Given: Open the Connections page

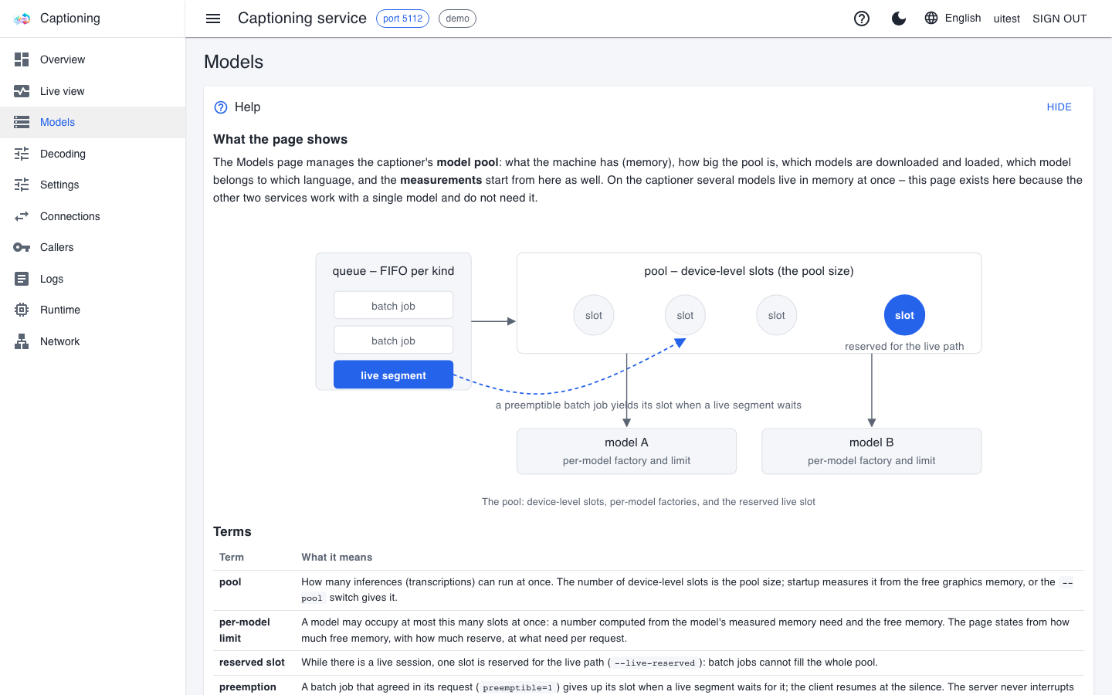Looking at the screenshot, I should click(93, 216).
